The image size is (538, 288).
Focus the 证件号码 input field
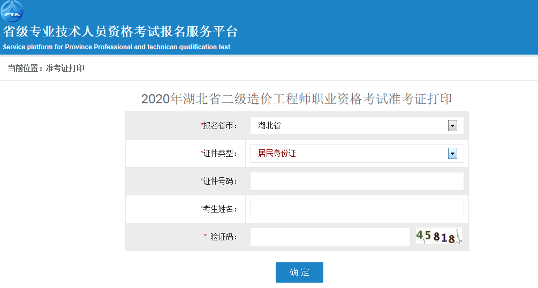(x=357, y=181)
